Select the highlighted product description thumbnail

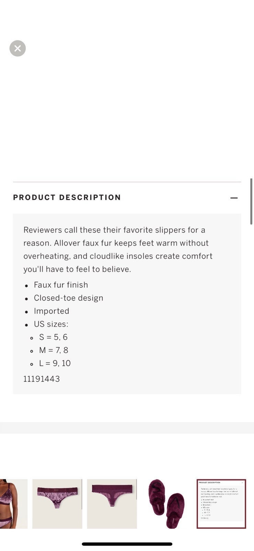[221, 504]
